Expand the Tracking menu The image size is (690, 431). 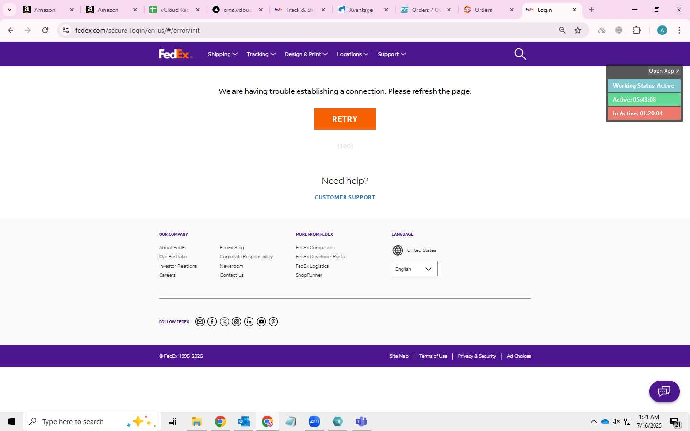point(261,54)
